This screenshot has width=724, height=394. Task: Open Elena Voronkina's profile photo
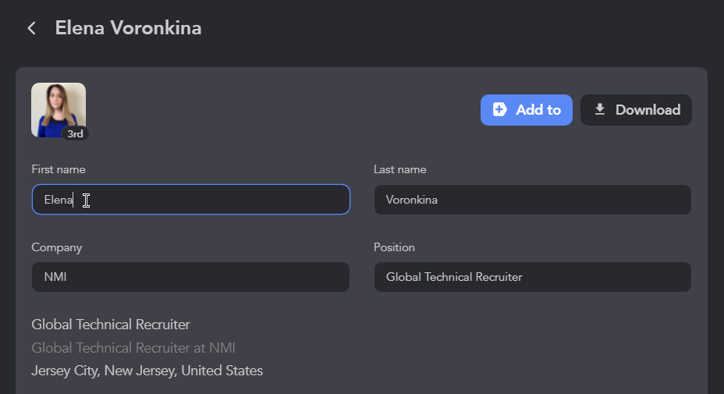pos(59,110)
